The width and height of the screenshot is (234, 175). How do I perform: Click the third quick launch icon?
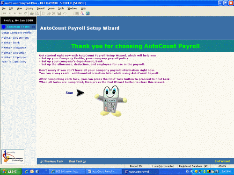pos(37,171)
